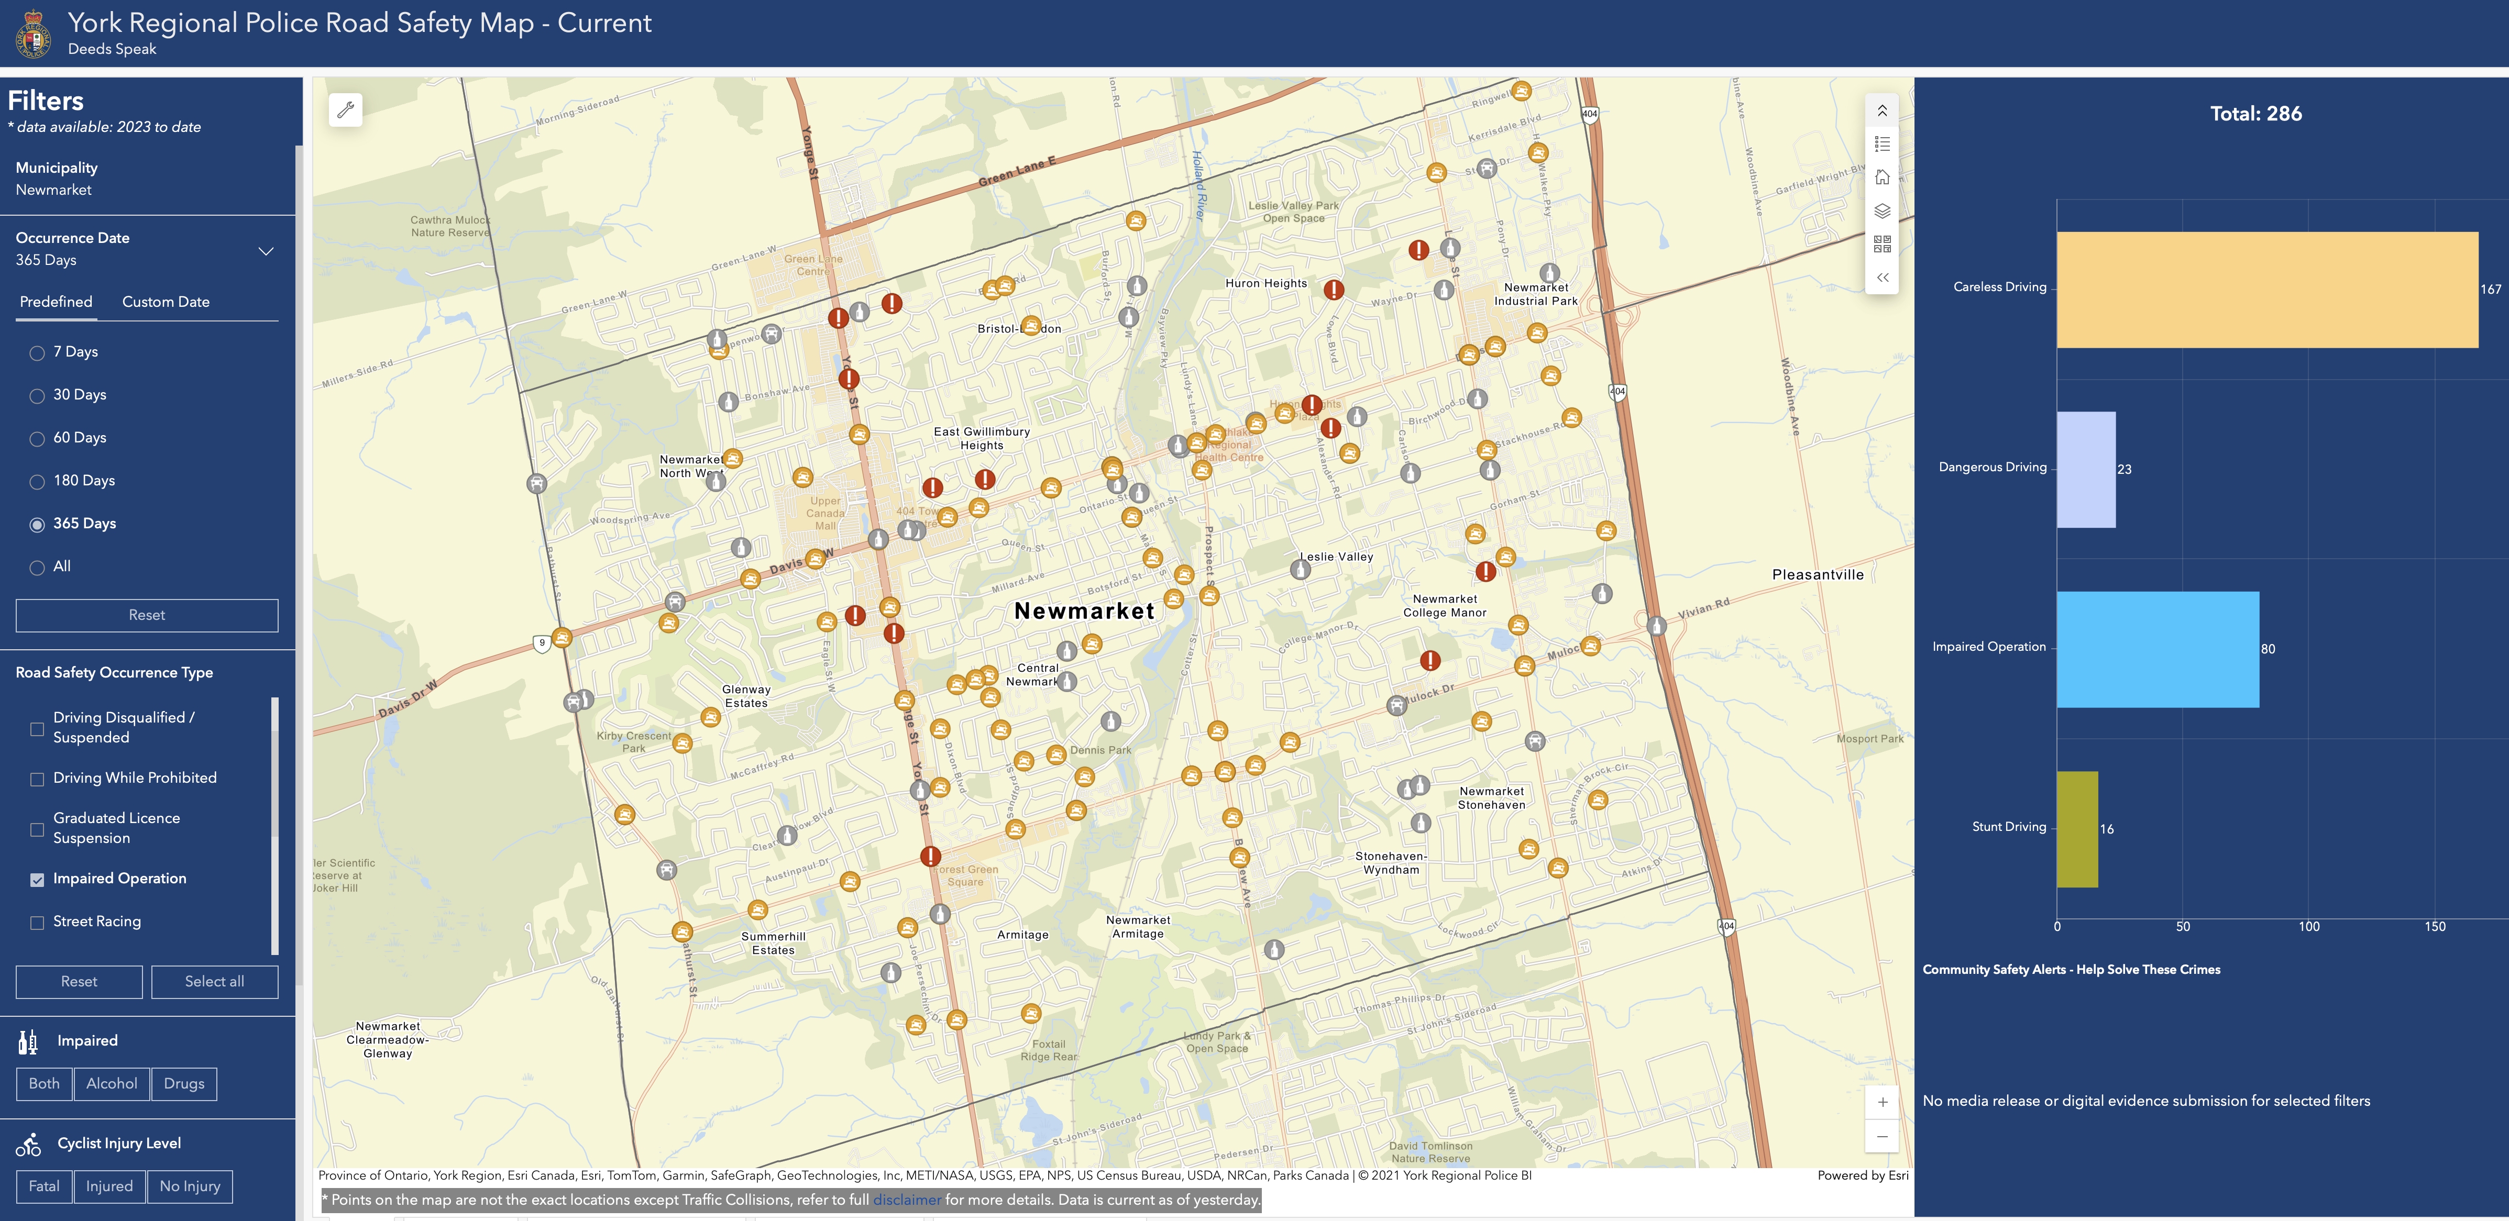Click the Alcohol impaired filter button
This screenshot has height=1221, width=2509.
(111, 1084)
